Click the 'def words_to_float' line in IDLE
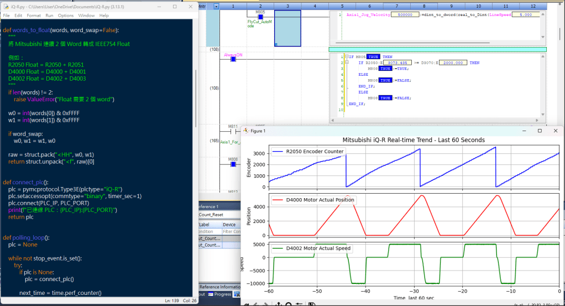The image size is (565, 306). point(61,30)
